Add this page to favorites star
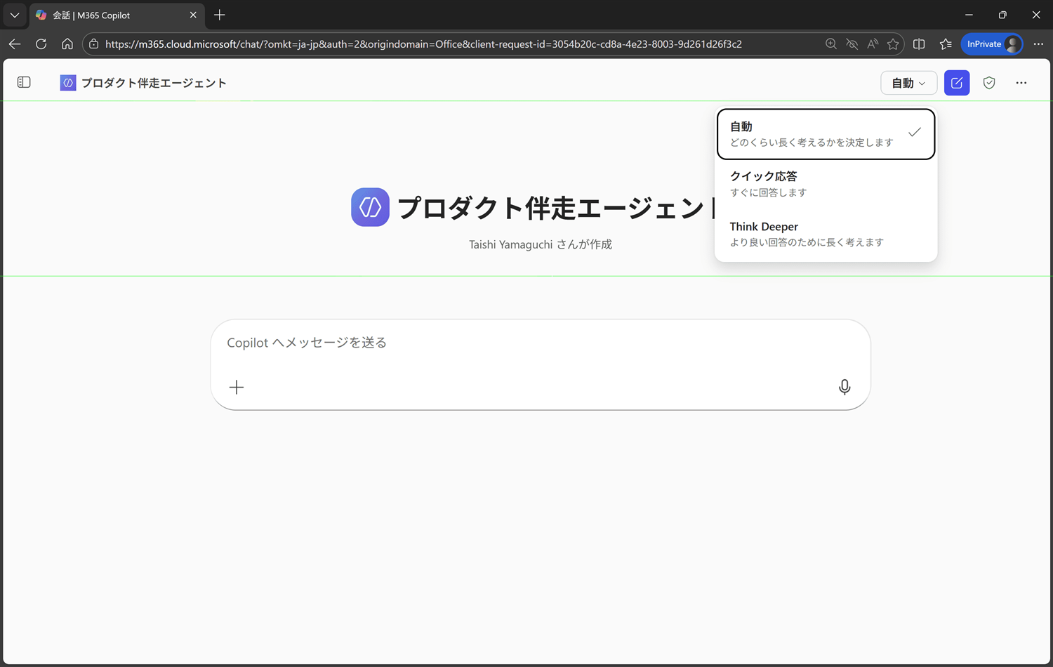Screen dimensions: 1053x667 tap(893, 44)
